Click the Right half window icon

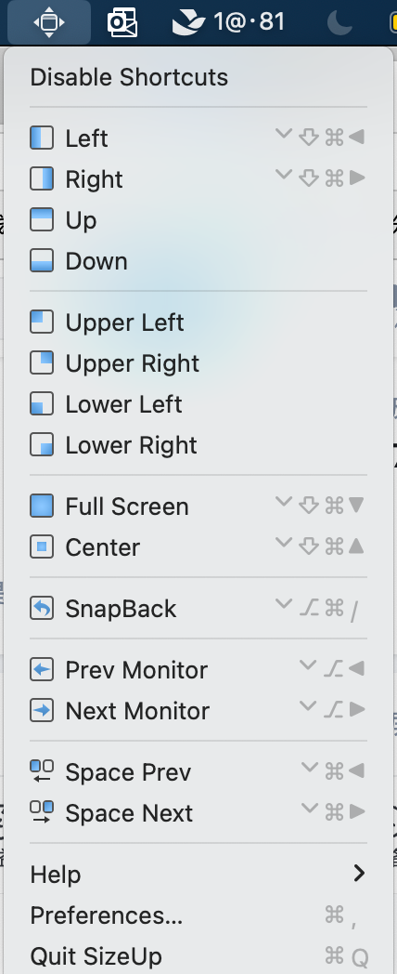coord(42,178)
